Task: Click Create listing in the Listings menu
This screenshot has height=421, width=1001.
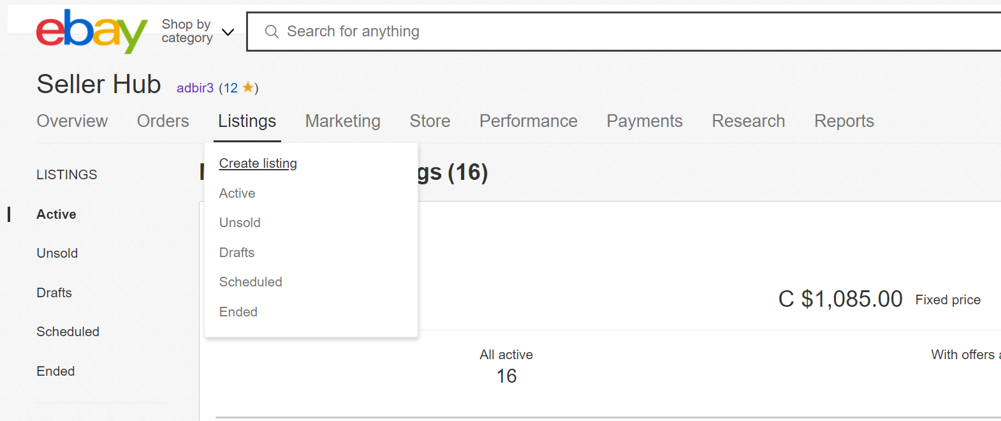Action: [258, 163]
